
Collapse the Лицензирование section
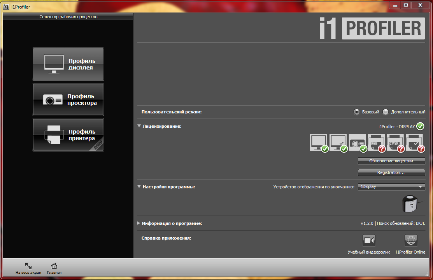tap(139, 126)
